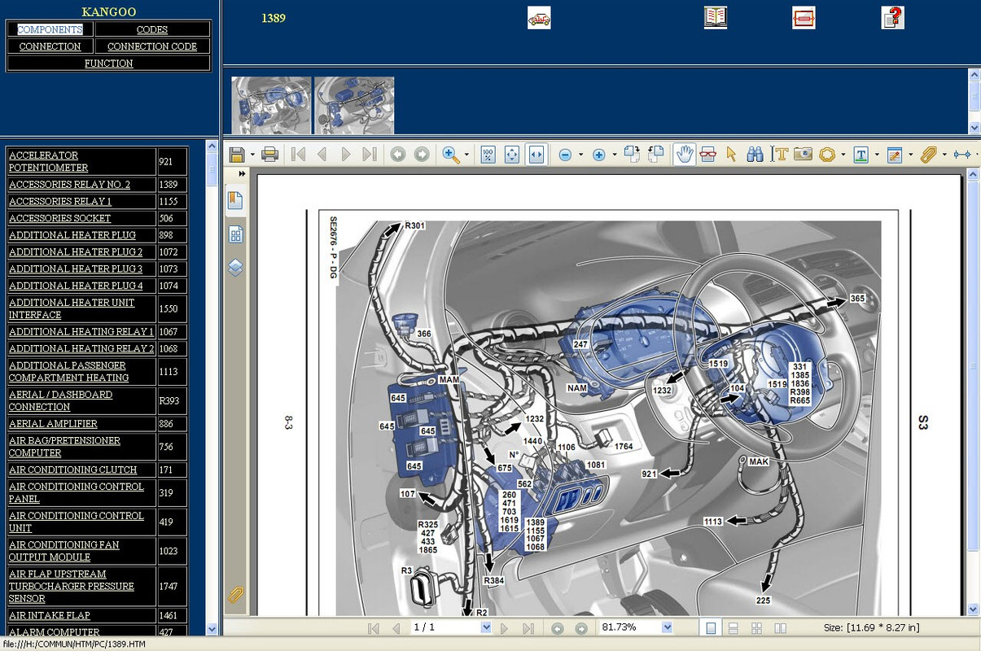The height and width of the screenshot is (651, 981).
Task: Open the paperclip attachments sidebar icon
Action: (235, 595)
